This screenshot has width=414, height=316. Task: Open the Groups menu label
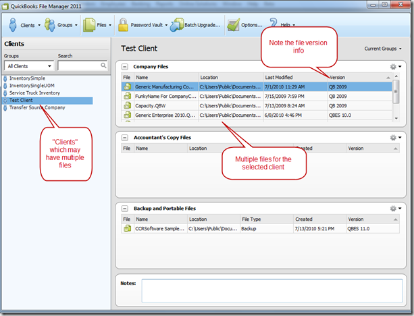click(65, 25)
